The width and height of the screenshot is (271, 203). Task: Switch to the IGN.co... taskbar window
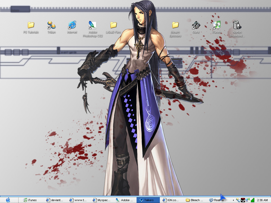click(x=171, y=200)
